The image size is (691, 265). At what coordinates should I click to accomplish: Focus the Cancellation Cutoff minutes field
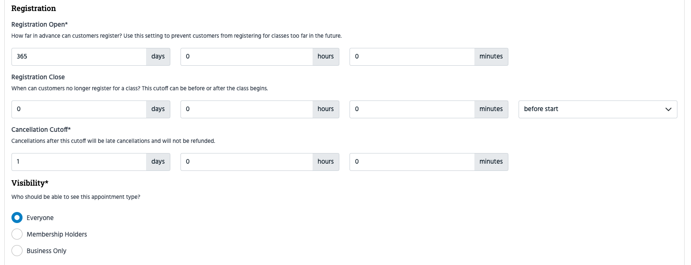pos(412,162)
